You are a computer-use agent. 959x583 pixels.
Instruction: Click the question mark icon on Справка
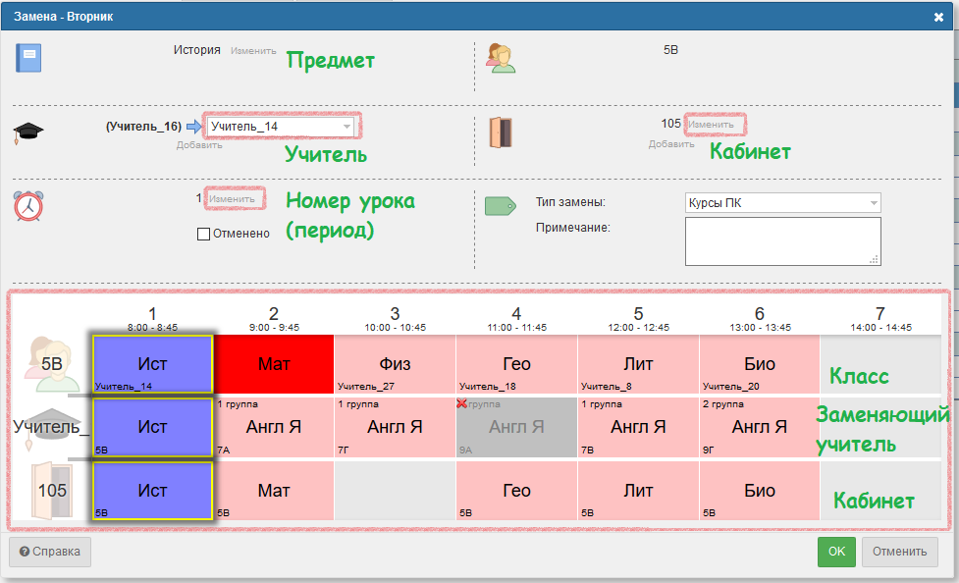click(24, 552)
